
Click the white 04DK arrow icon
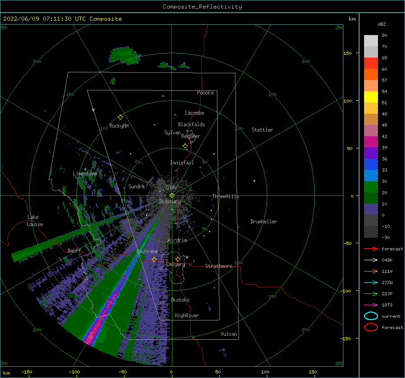[x=371, y=260]
